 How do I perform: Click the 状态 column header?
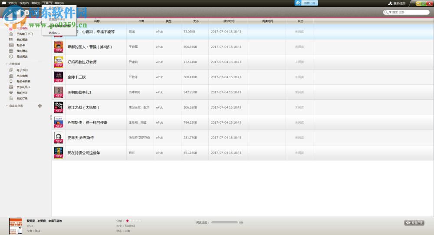click(x=301, y=21)
